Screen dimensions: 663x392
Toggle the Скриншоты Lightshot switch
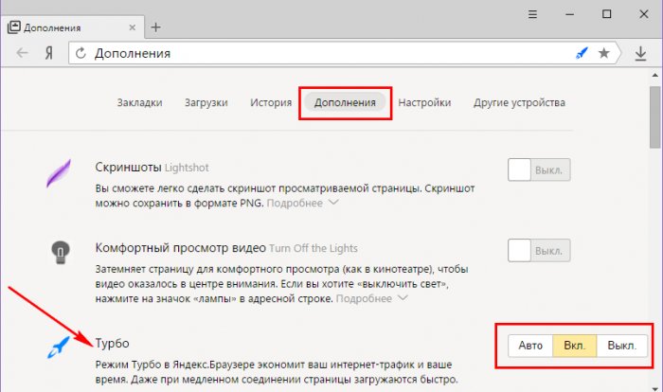tap(539, 169)
